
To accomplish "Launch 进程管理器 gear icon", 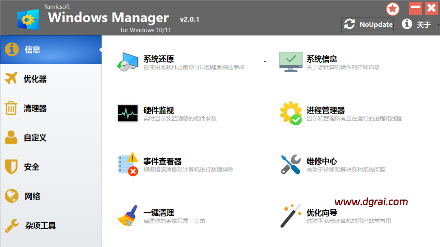I will [291, 113].
